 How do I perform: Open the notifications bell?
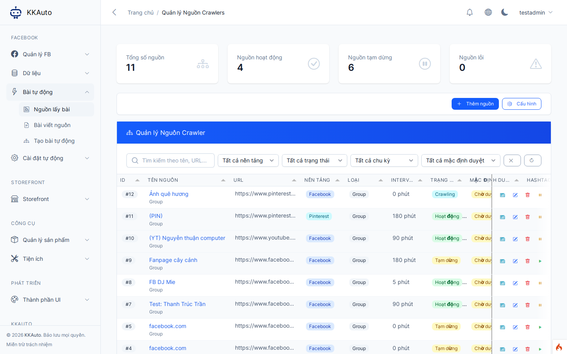(x=469, y=13)
